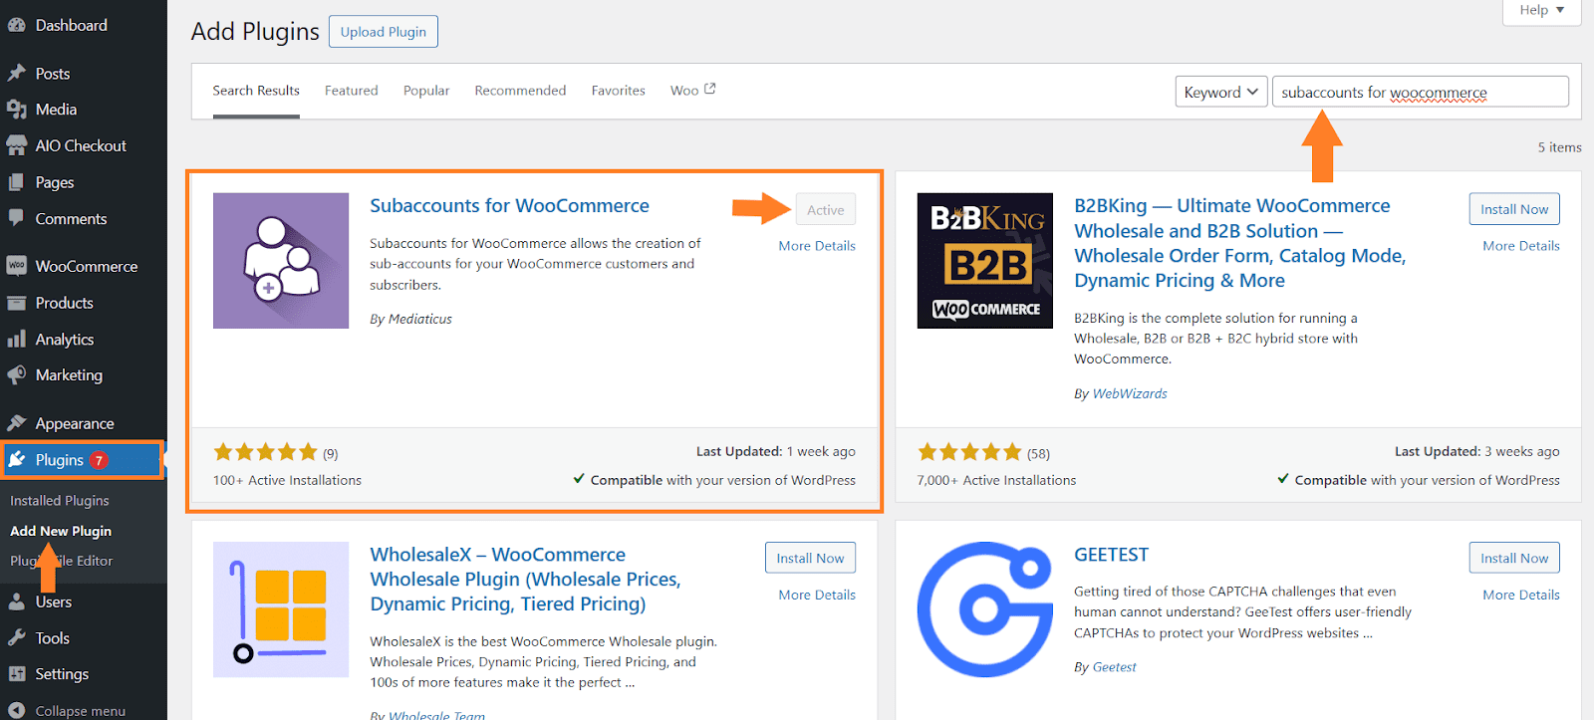The image size is (1594, 720).
Task: Click the Posts pushpin icon
Action: click(x=17, y=74)
